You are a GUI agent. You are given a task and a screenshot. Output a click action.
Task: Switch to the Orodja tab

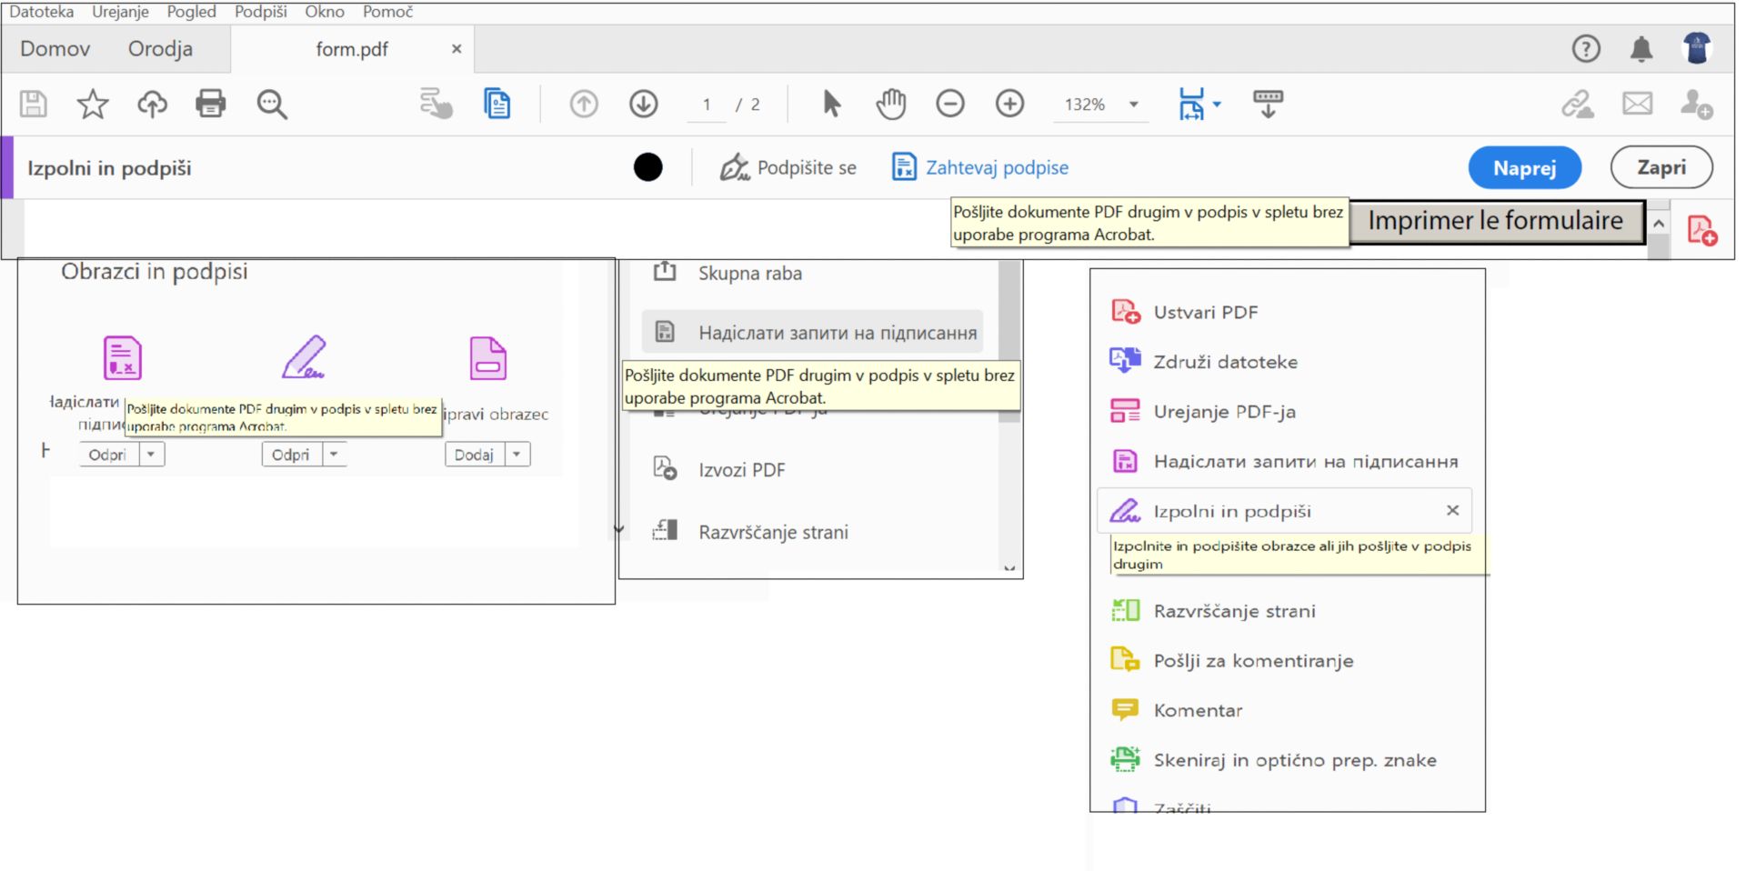tap(160, 49)
